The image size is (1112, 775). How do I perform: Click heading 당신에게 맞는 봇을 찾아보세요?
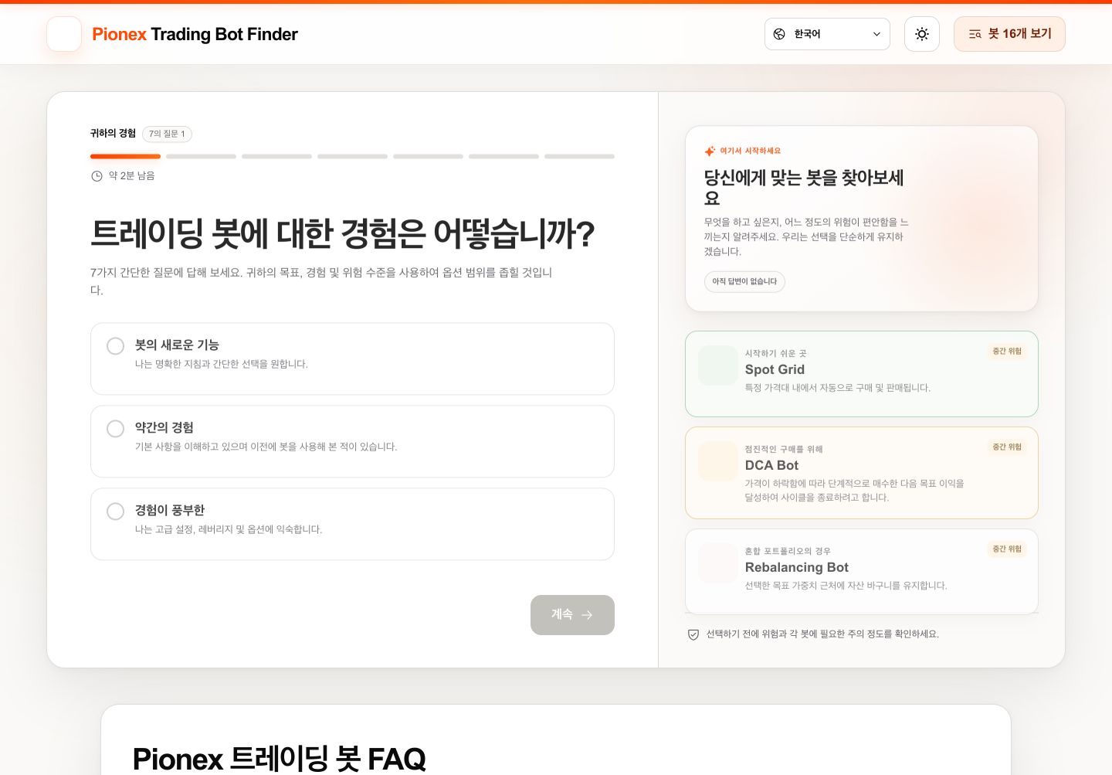804,188
